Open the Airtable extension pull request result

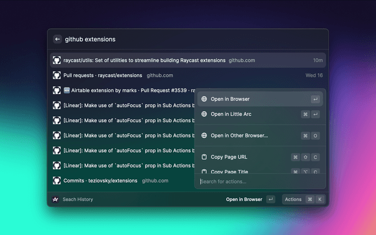(123, 90)
